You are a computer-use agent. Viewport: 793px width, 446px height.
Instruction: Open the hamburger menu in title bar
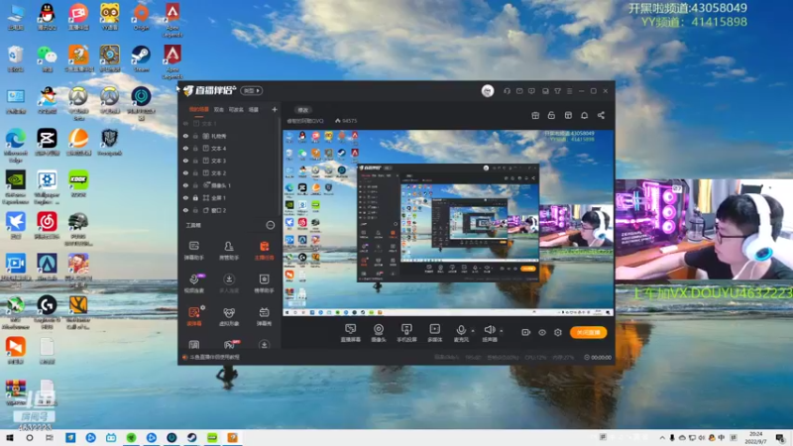tap(569, 91)
